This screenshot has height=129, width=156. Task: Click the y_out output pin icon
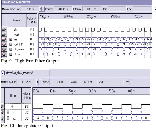[2, 118]
